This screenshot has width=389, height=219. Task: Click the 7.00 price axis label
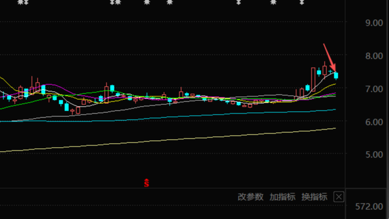374,89
